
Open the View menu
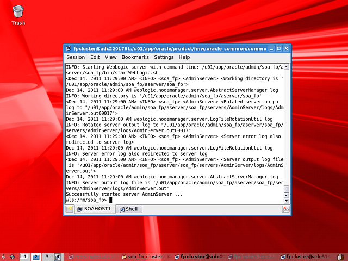click(111, 57)
